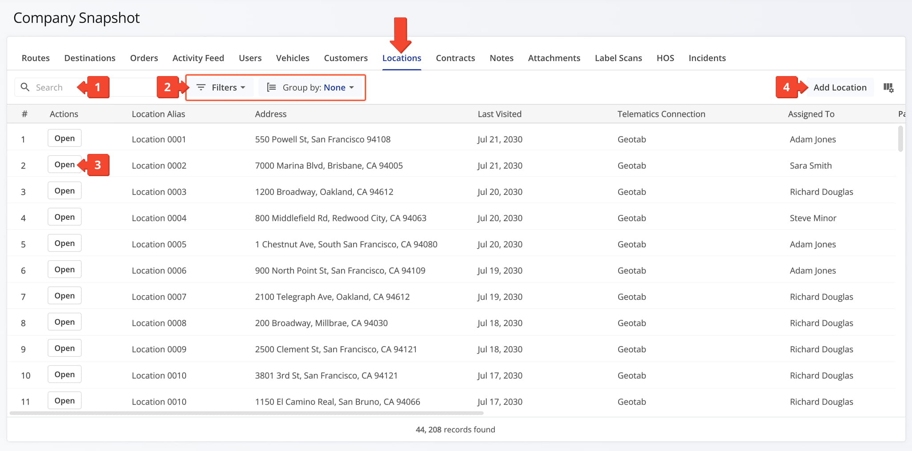The width and height of the screenshot is (912, 451).
Task: Open row 5 Location 0005
Action: [65, 243]
